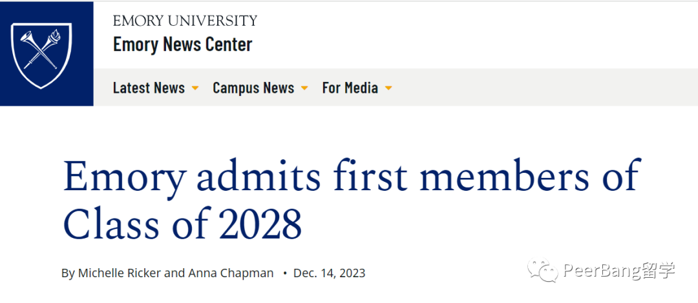Click the Dec. 14, 2023 publish date
Screen dimensions: 698x303
(329, 273)
